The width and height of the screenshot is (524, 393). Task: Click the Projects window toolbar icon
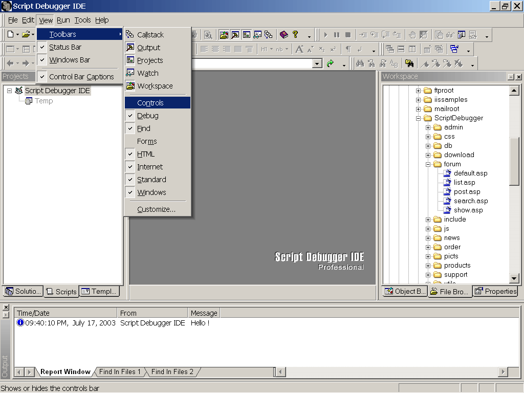click(247, 35)
